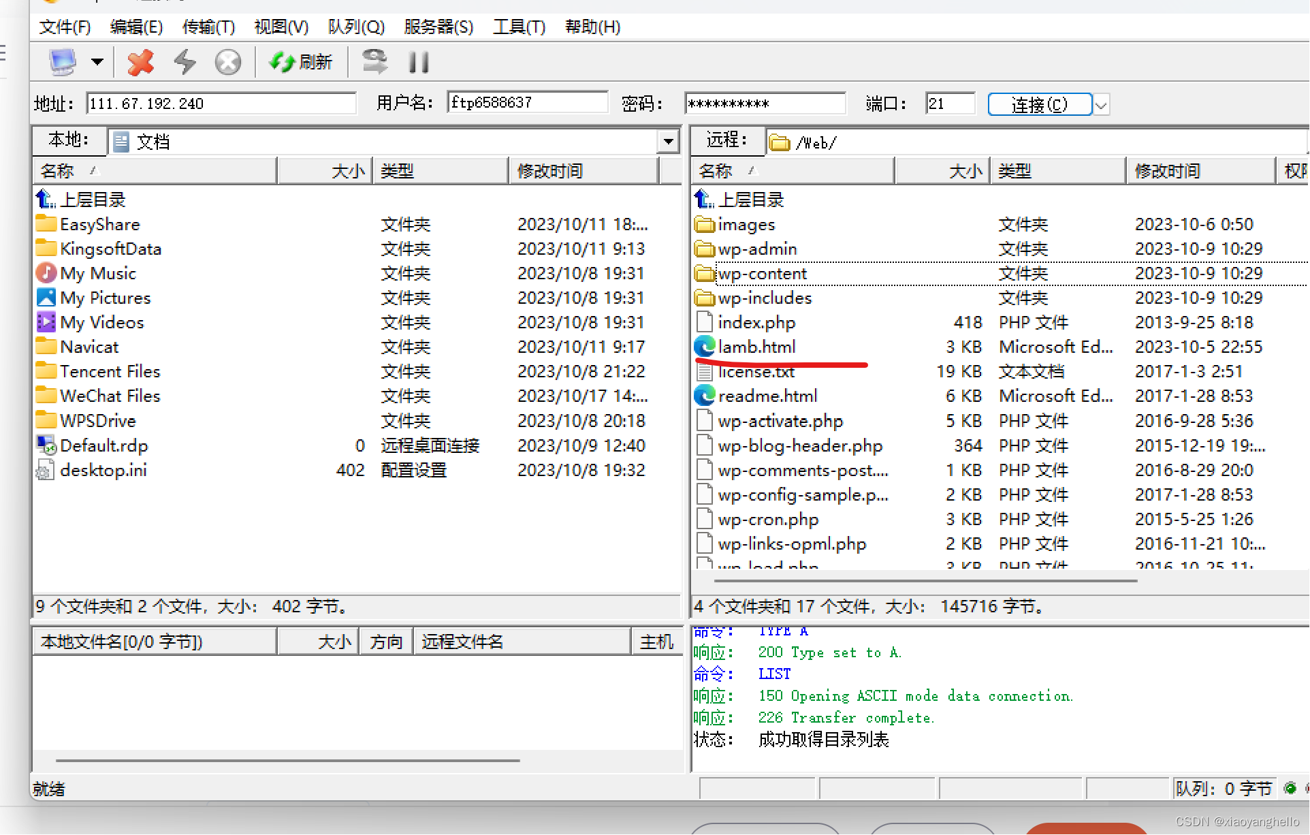1310x835 pixels.
Task: Select the desktop.ini file icon
Action: pyautogui.click(x=46, y=469)
